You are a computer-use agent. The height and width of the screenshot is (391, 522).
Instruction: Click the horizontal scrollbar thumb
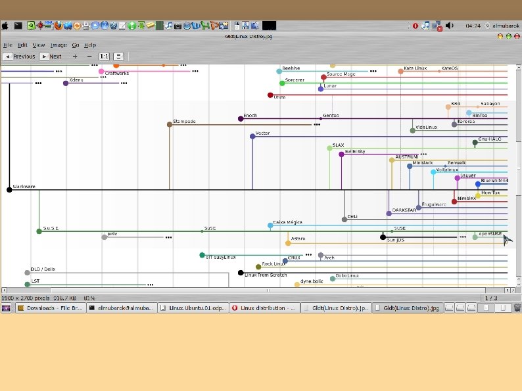[268, 290]
